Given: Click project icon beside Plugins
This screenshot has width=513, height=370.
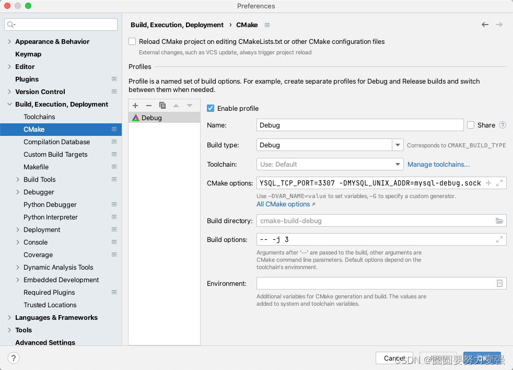Looking at the screenshot, I should click(x=114, y=79).
